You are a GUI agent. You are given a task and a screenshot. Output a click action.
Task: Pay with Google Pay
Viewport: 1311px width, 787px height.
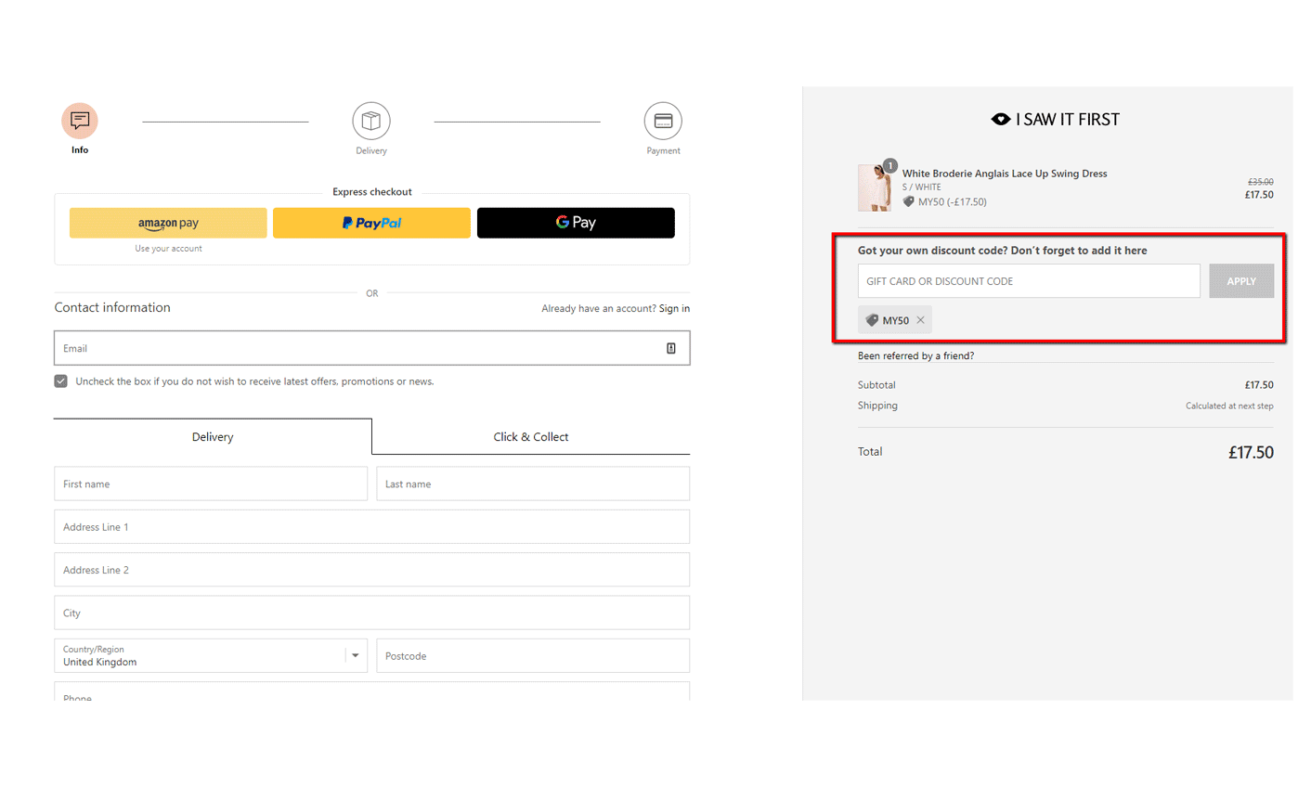pos(576,223)
